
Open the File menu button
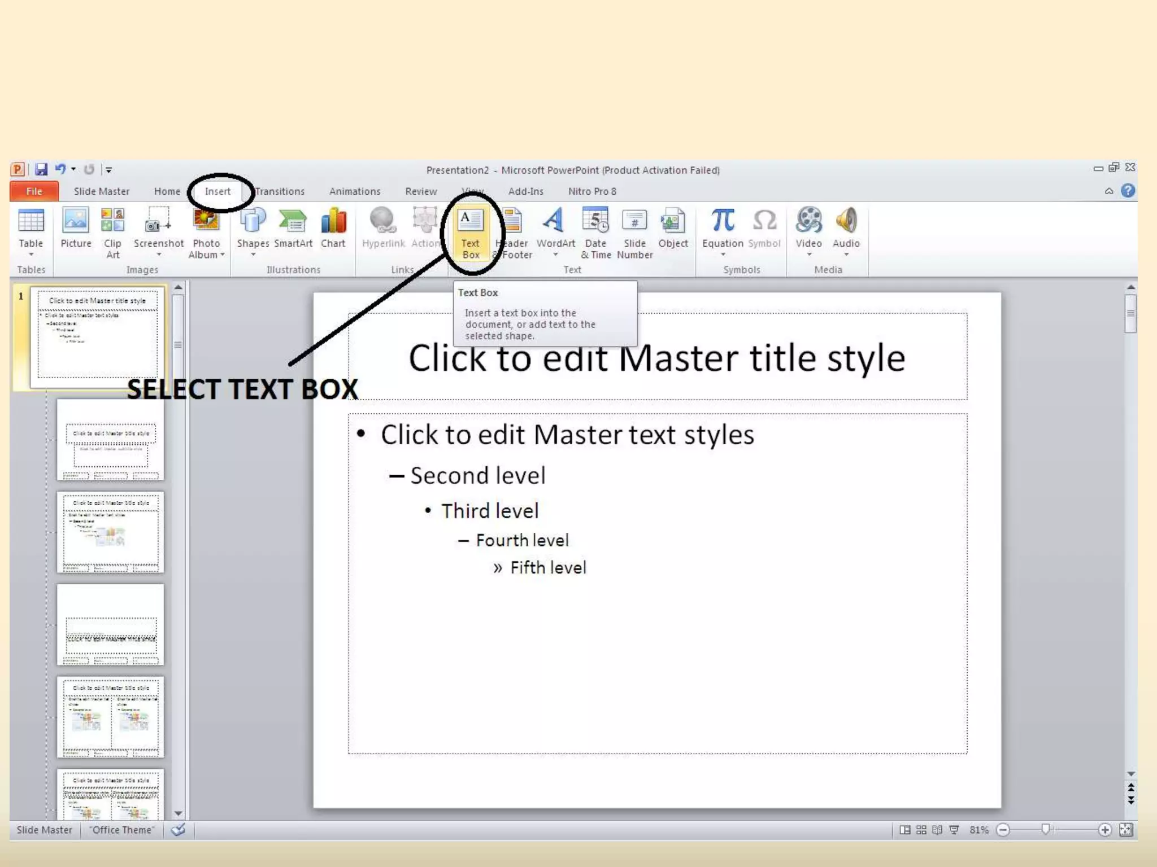(34, 191)
